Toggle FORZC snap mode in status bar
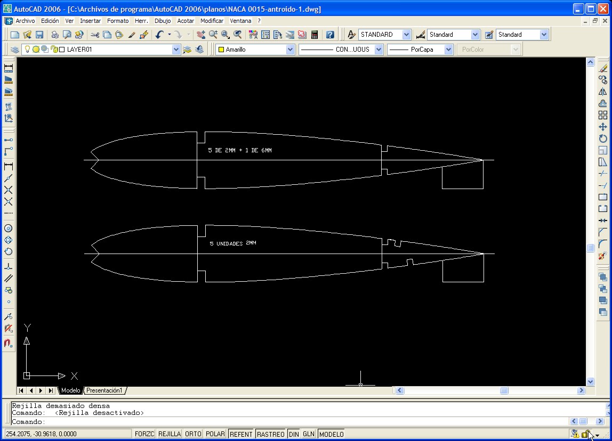Image resolution: width=612 pixels, height=441 pixels. tap(144, 434)
